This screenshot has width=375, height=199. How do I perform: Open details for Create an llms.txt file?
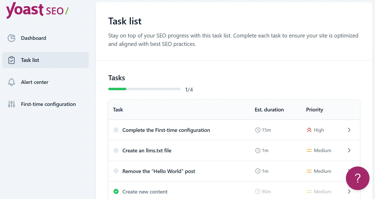[x=349, y=150]
